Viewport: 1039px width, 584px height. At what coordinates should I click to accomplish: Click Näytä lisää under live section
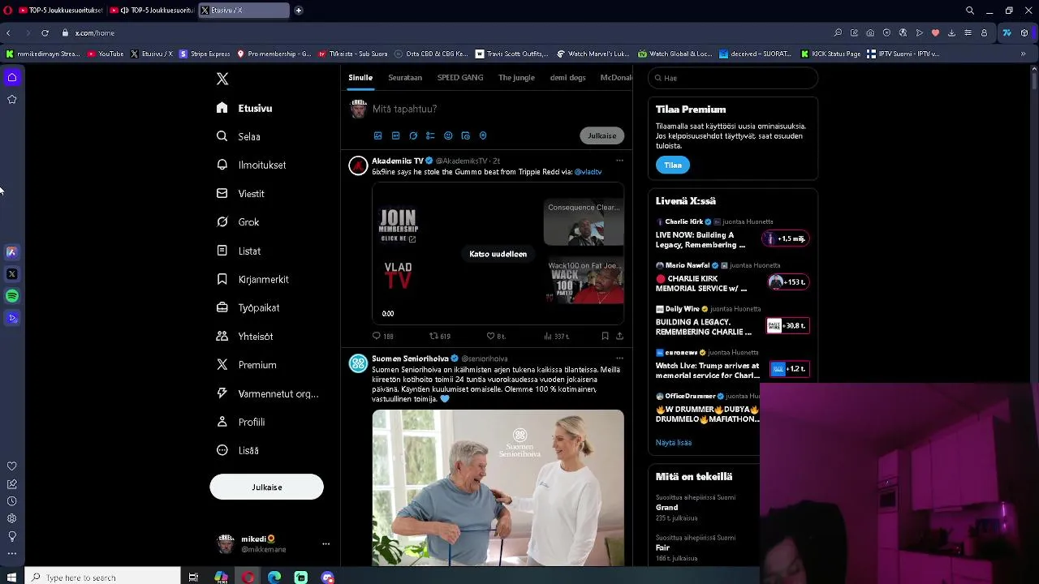(x=674, y=443)
